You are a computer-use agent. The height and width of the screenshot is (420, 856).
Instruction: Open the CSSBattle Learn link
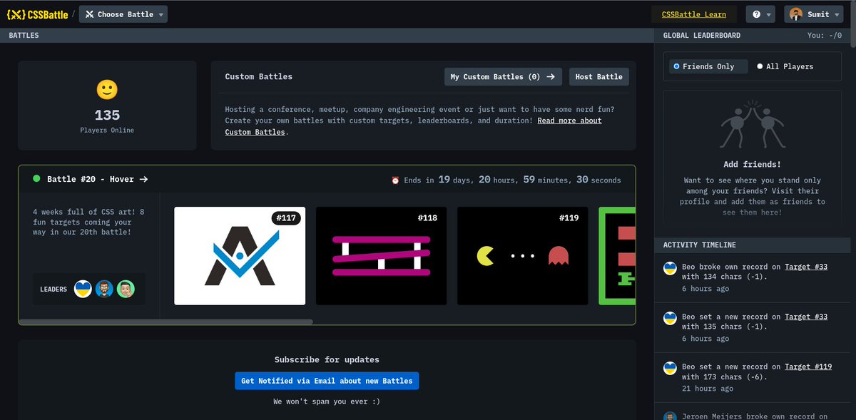coord(694,14)
